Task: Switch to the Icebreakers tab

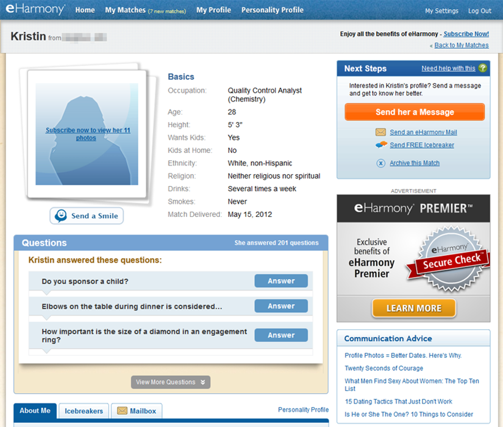Action: (x=84, y=411)
